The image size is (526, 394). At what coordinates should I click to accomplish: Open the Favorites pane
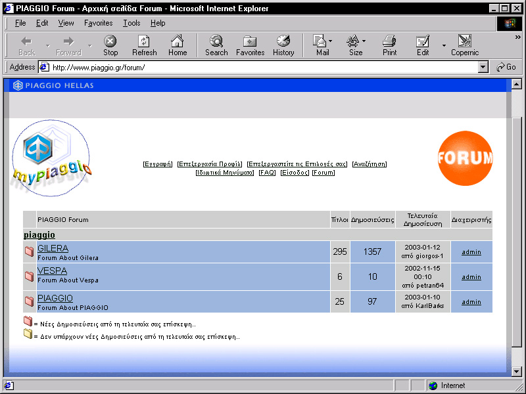[251, 45]
